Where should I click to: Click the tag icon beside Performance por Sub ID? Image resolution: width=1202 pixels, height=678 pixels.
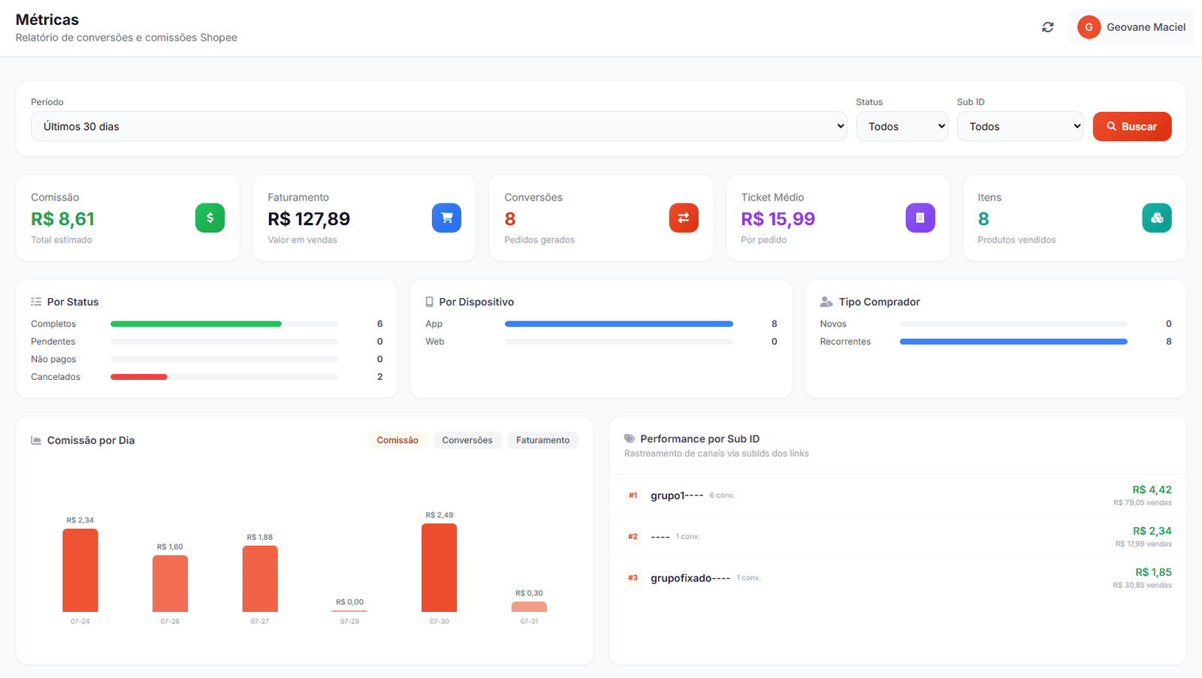[x=630, y=438]
